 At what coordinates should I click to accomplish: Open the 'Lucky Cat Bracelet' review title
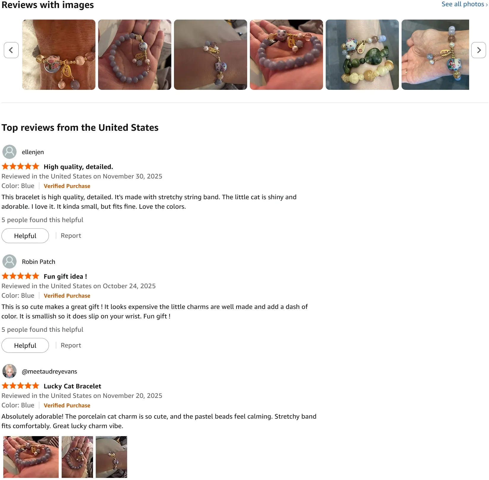[x=72, y=386]
